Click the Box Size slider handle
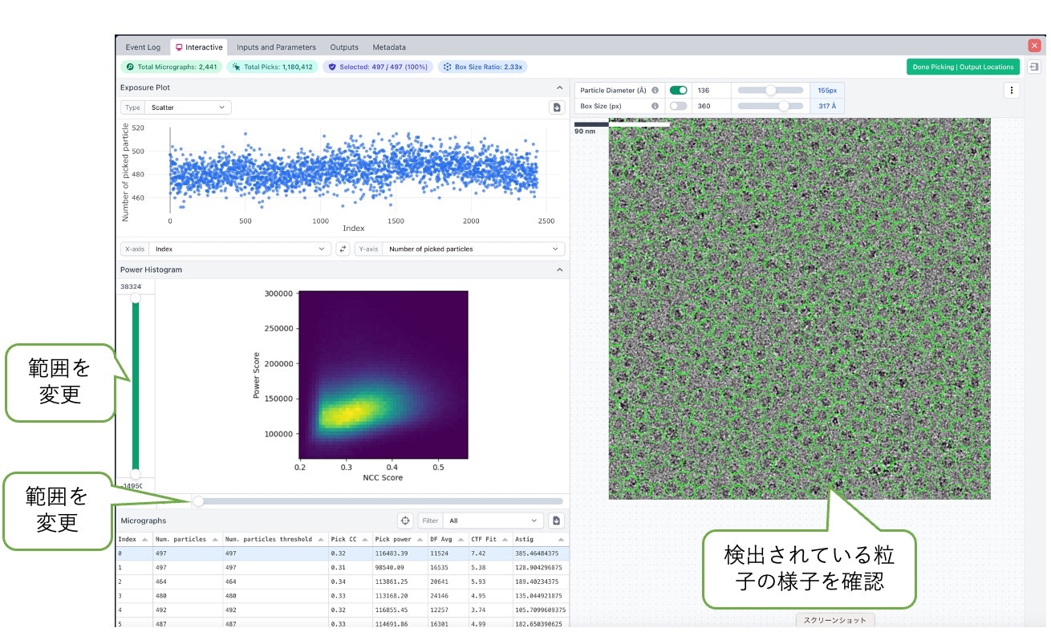The image size is (1051, 632). (x=784, y=106)
